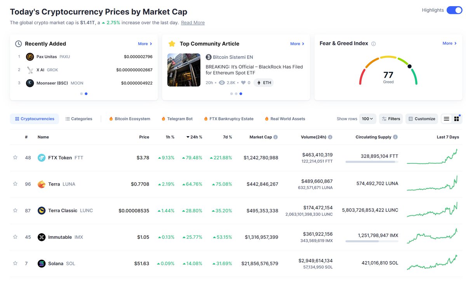Click the Terra Classic logo icon

click(42, 210)
